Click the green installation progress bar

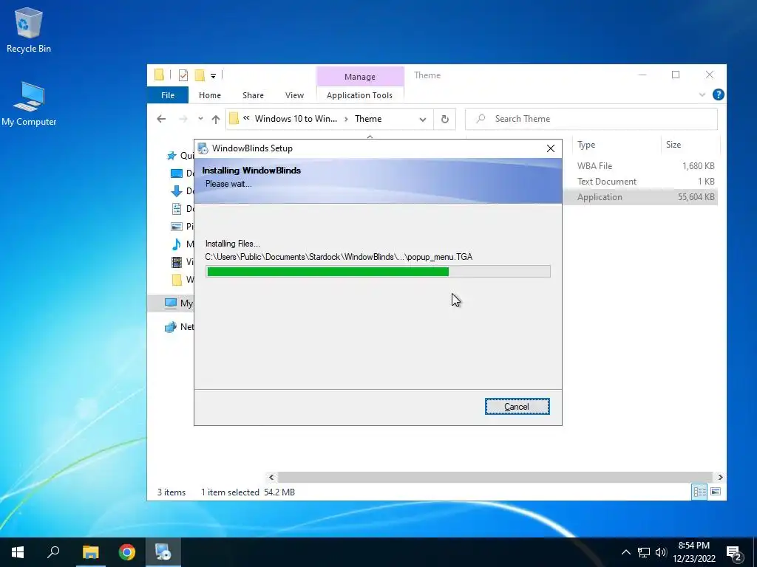(378, 272)
